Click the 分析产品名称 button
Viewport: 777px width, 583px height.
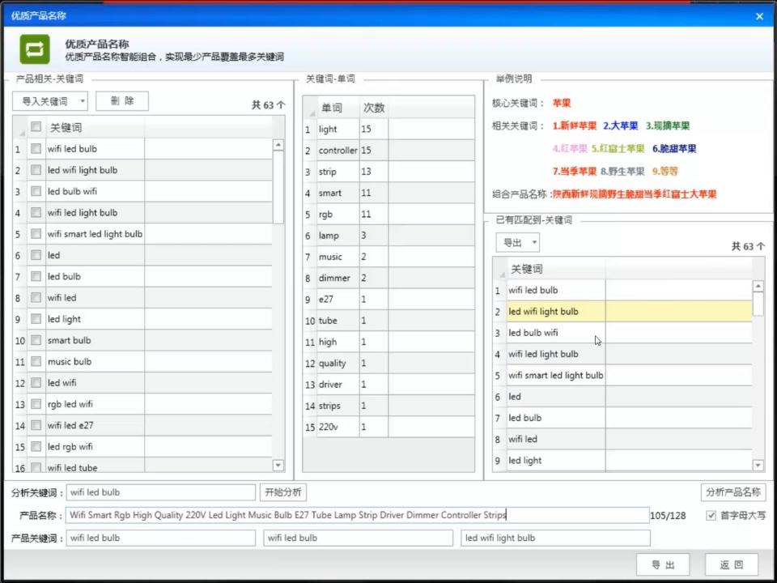733,492
